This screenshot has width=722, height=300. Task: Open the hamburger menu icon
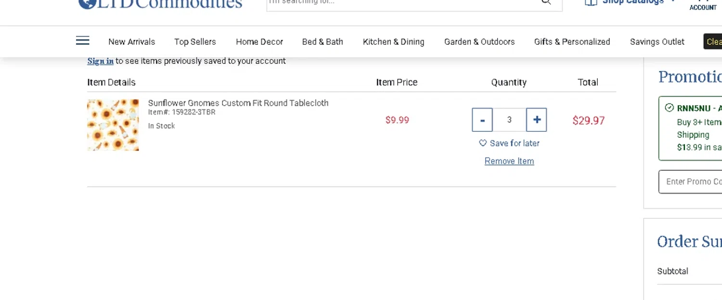82,41
